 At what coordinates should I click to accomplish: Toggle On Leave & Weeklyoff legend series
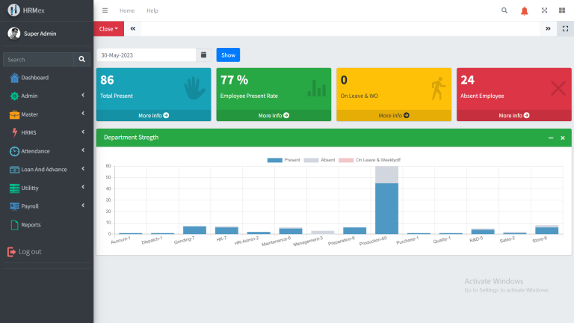pos(369,160)
